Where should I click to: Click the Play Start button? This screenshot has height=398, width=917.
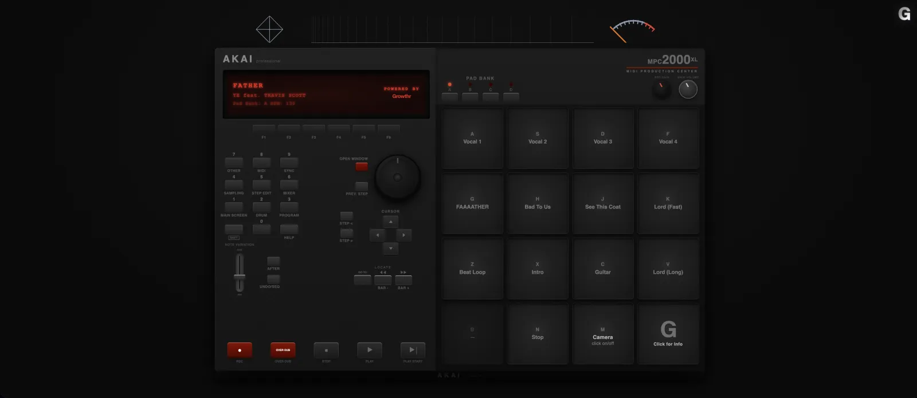(413, 350)
